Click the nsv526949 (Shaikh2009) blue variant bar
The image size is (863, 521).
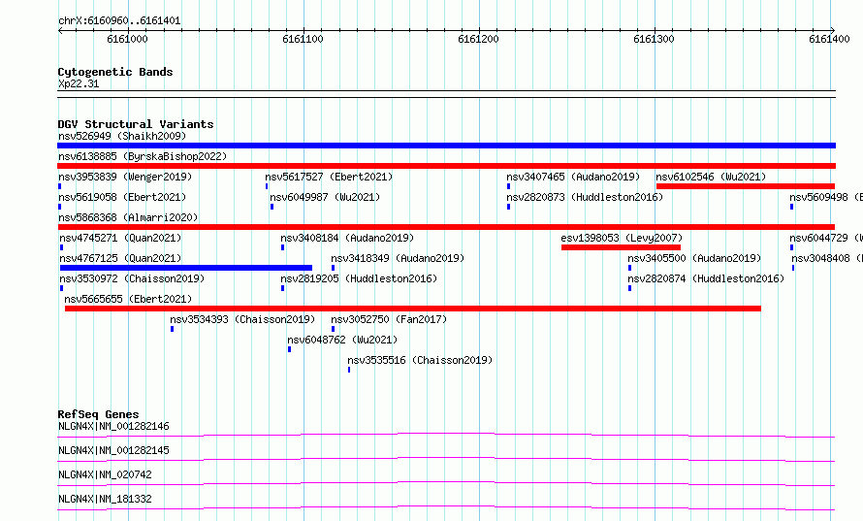click(x=446, y=146)
